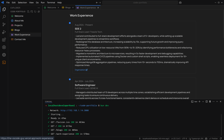224x140 pixels.
Task: Go forward with the right arrow
Action: tap(100, 3)
